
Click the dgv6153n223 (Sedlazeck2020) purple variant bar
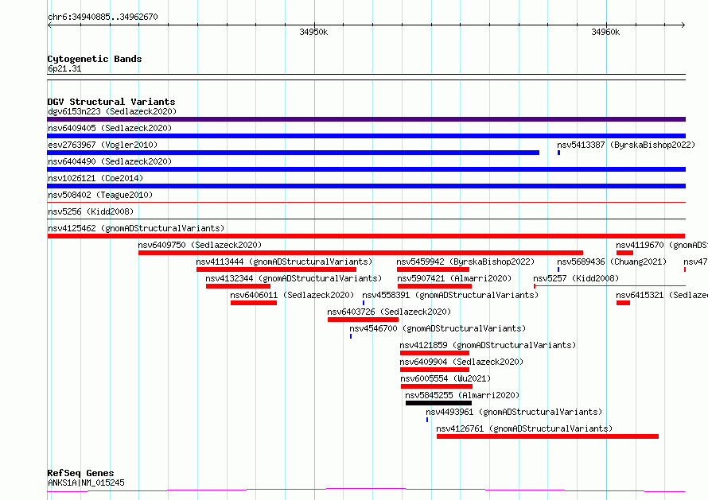[366, 119]
